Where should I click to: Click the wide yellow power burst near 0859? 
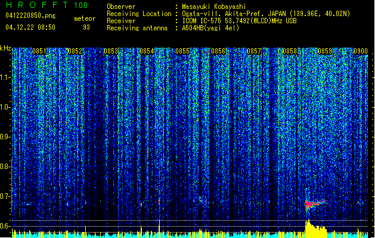click(316, 228)
